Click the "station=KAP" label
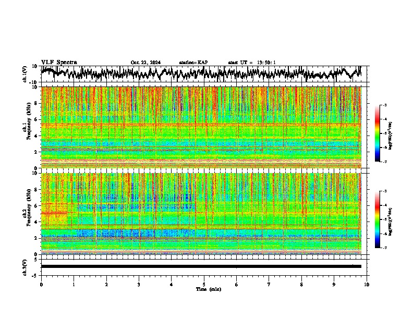This screenshot has width=413, height=319. coord(193,63)
